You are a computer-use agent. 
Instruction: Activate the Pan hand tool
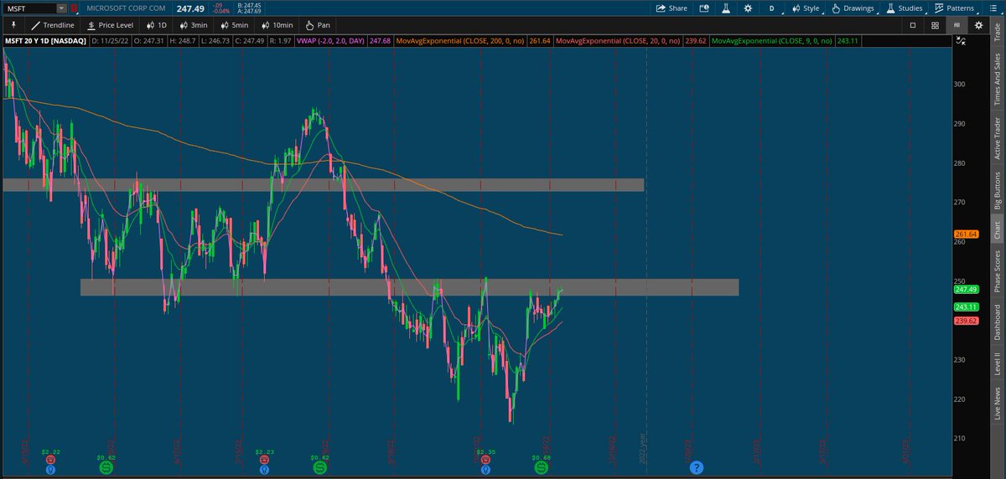pos(317,25)
